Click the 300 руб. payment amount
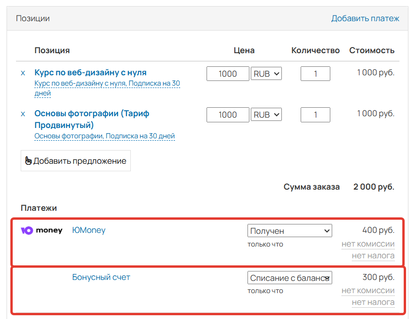This screenshot has height=319, width=415. point(378,277)
